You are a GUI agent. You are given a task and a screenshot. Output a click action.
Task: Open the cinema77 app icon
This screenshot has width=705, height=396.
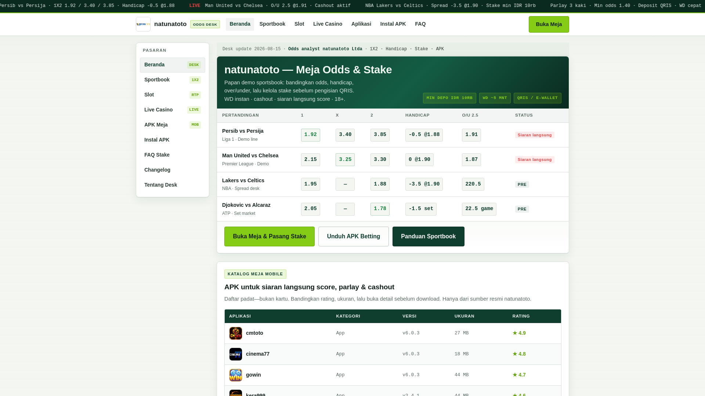point(236,354)
